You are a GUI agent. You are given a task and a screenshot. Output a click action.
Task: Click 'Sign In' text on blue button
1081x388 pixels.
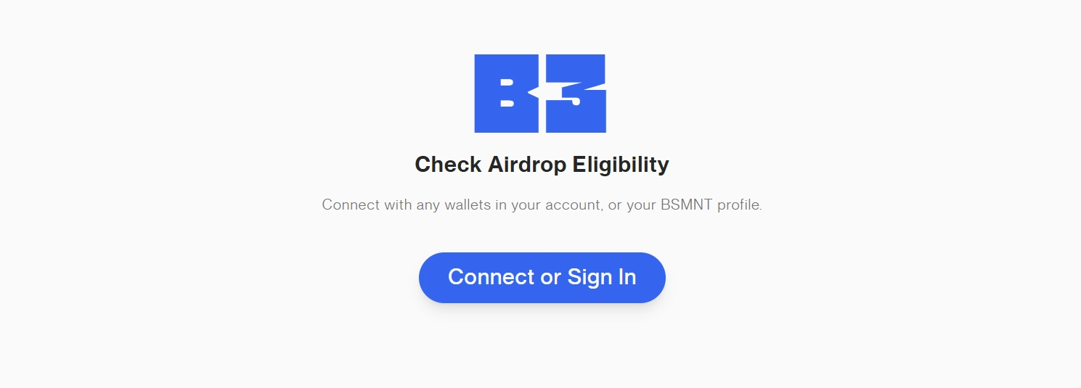[602, 277]
